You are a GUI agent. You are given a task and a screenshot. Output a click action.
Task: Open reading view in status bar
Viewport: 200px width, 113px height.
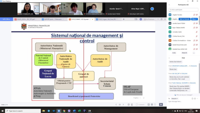coord(155,105)
